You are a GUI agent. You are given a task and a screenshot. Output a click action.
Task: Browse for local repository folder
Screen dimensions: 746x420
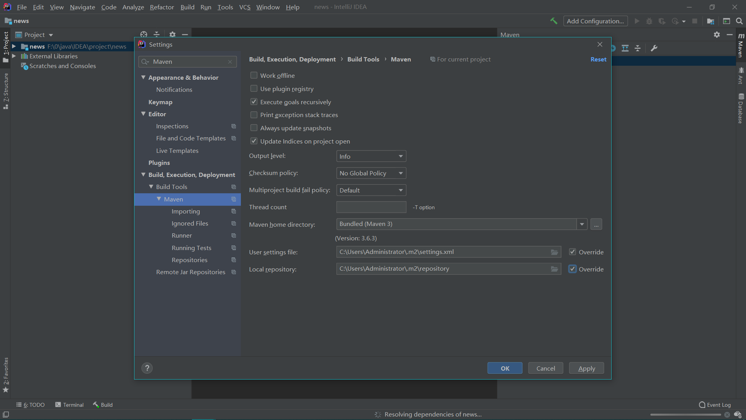[554, 269]
